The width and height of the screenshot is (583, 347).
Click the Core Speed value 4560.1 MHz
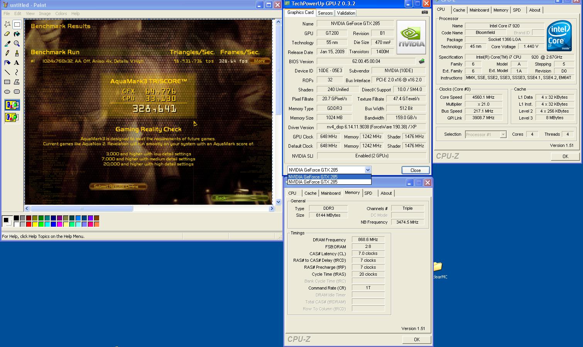point(483,97)
